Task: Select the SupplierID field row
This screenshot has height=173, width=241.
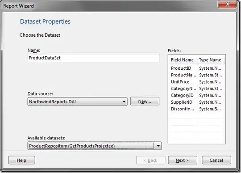Action: [196, 102]
